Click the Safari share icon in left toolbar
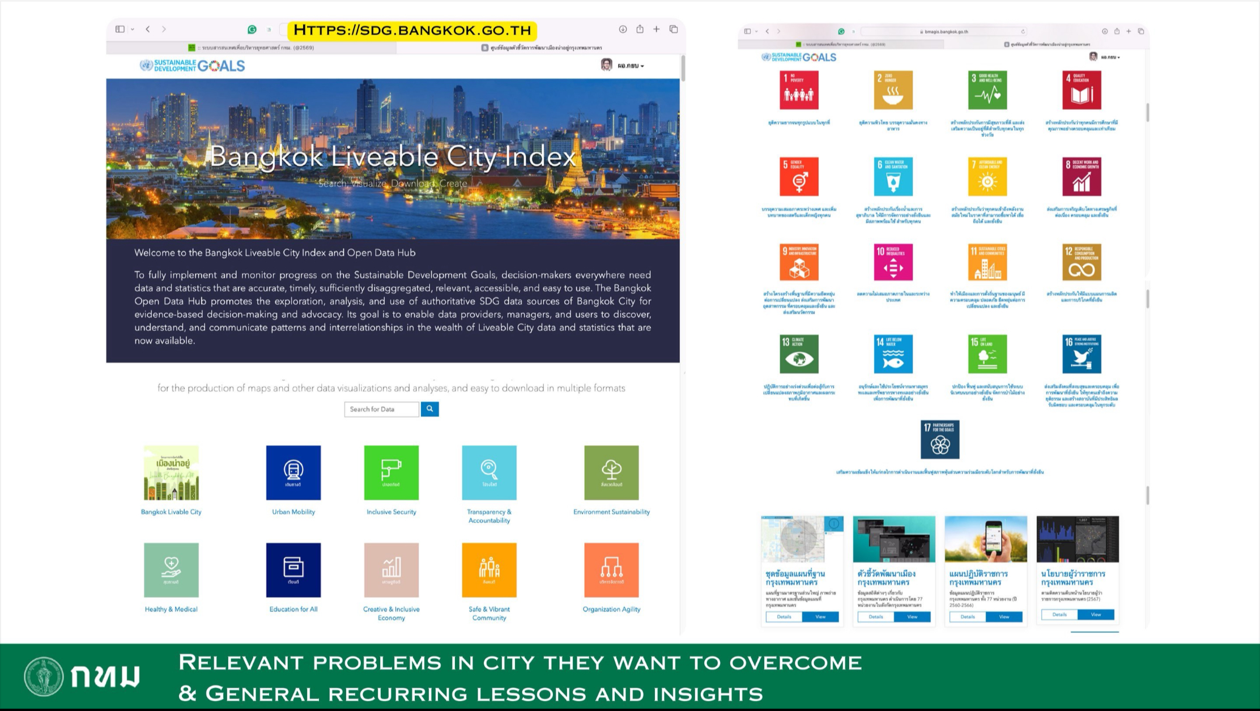Viewport: 1260px width, 711px height. tap(640, 29)
